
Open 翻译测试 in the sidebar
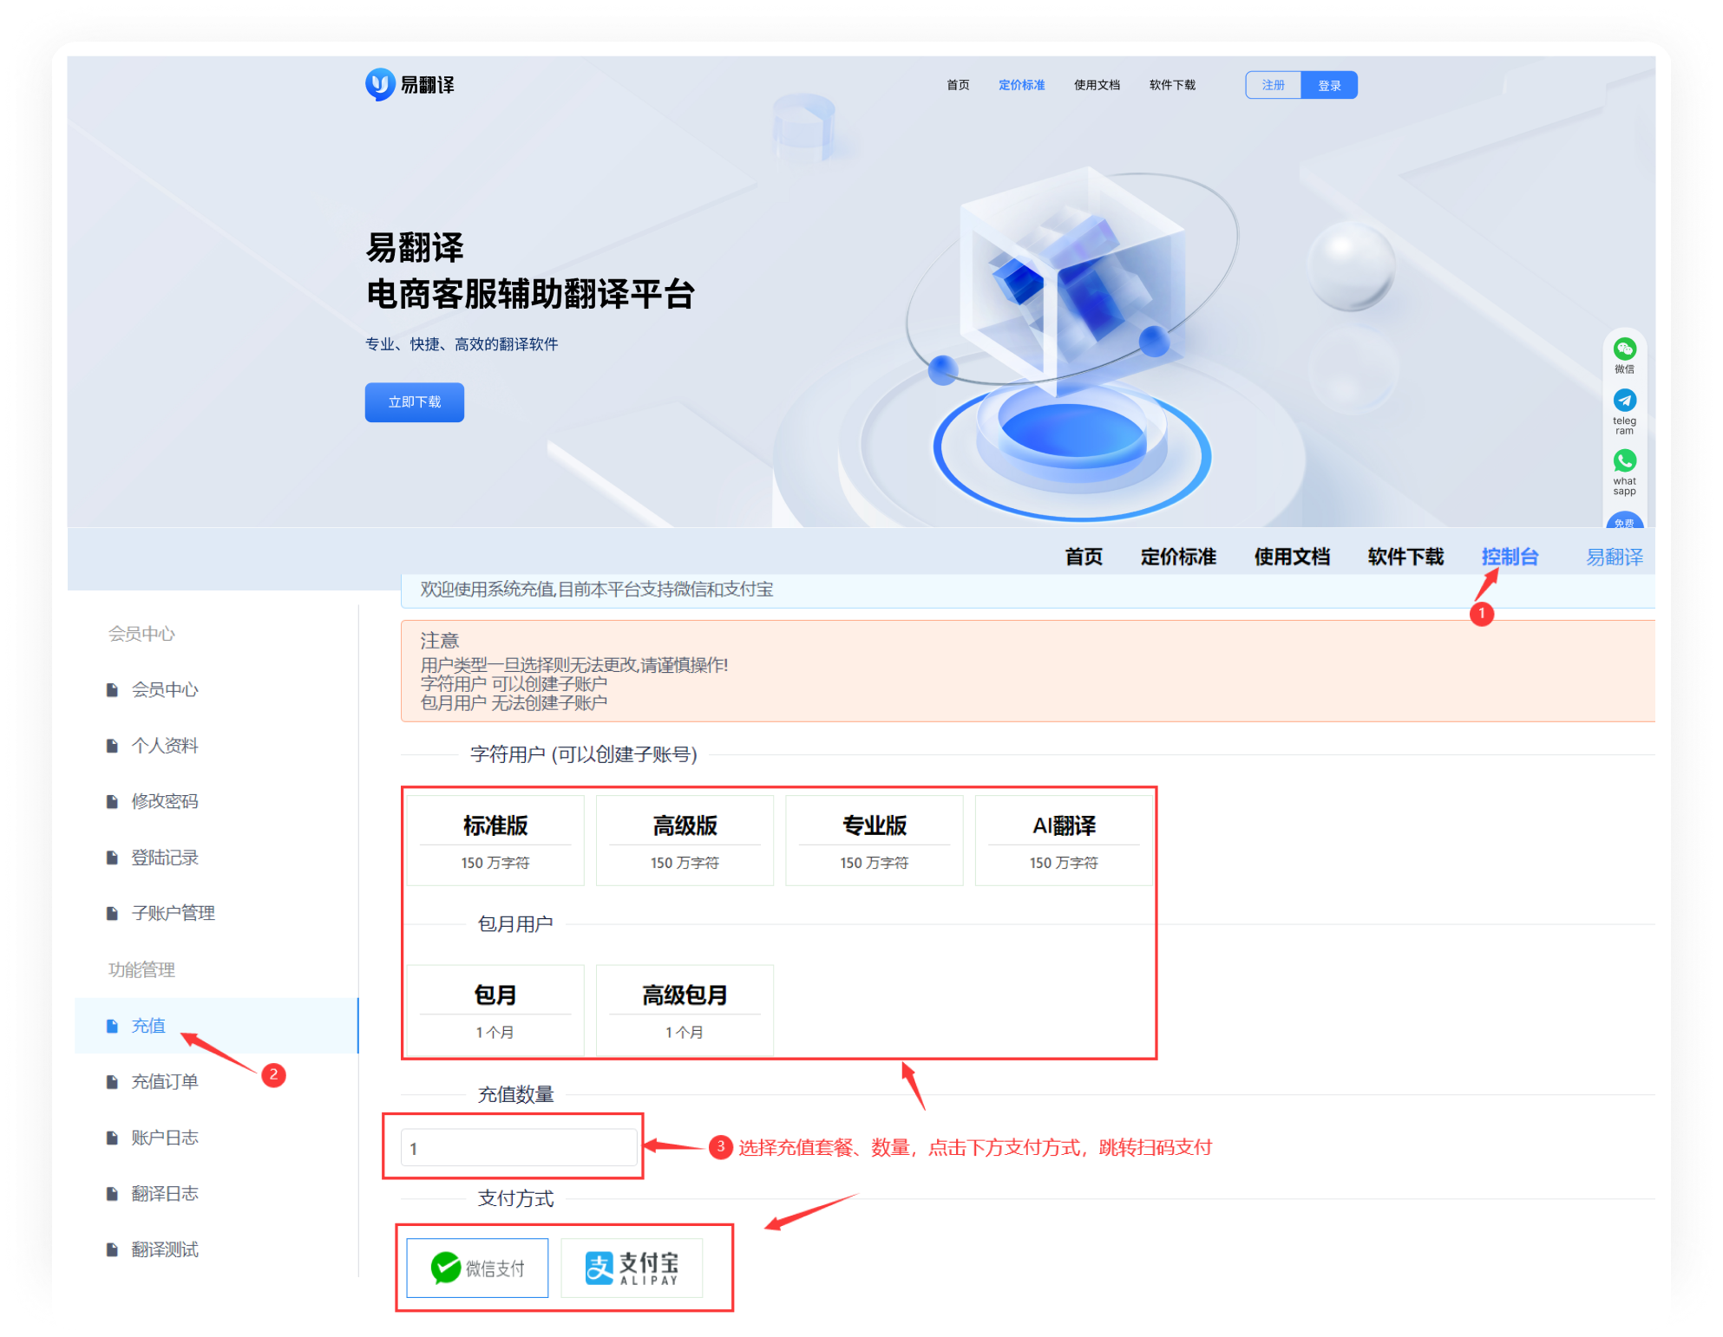point(165,1249)
